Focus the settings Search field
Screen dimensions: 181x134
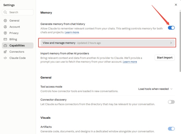coord(18,12)
